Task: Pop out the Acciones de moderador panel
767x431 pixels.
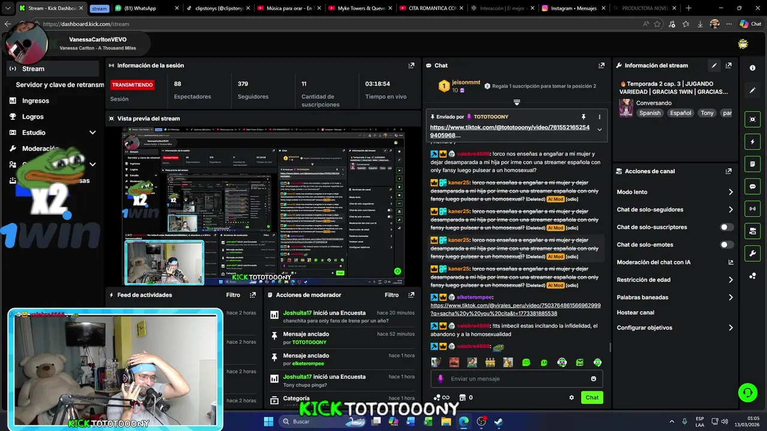Action: coord(411,295)
